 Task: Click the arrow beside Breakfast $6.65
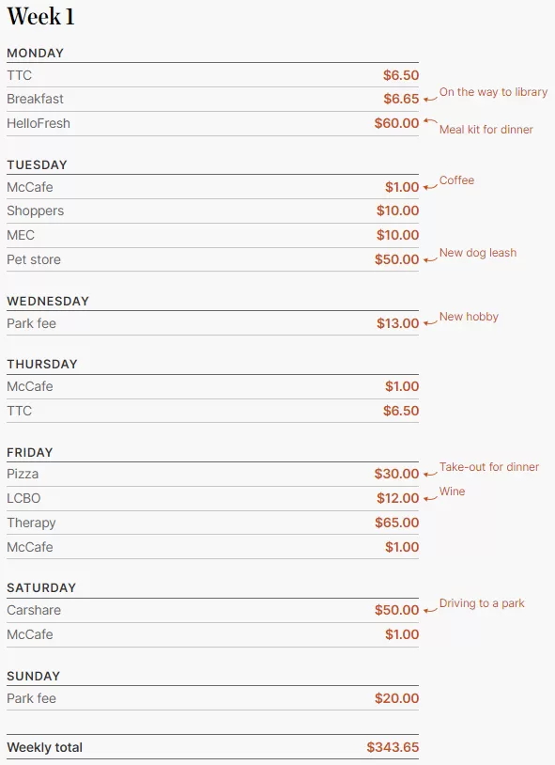click(430, 99)
